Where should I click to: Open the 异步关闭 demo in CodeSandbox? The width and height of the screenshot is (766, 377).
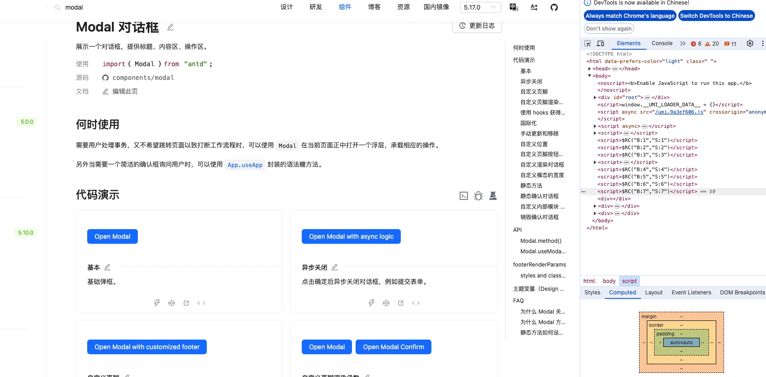(x=386, y=303)
